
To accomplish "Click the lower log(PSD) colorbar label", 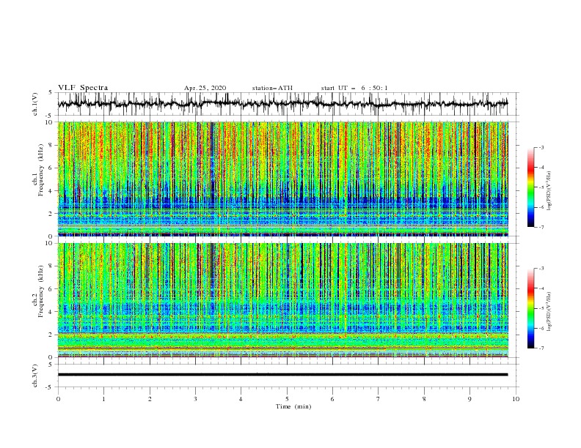I will tap(549, 312).
